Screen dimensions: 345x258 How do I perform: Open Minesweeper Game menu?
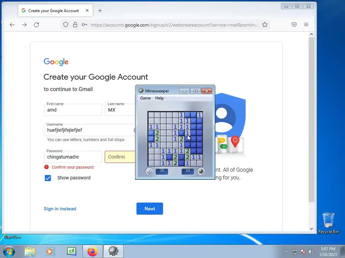[x=146, y=98]
